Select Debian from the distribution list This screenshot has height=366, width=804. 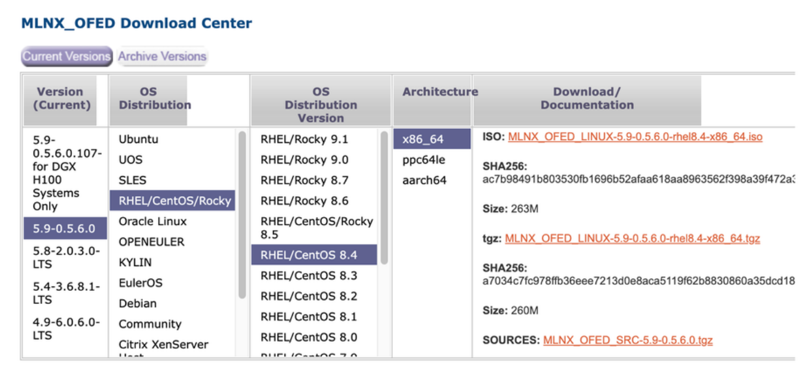tap(138, 303)
